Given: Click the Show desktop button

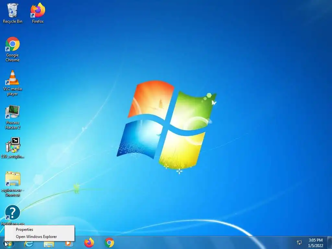Looking at the screenshot, I should 330,243.
